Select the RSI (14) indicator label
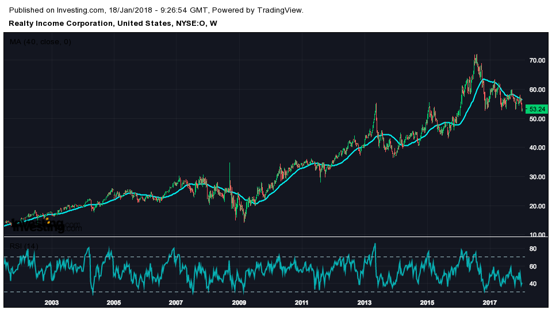The image size is (552, 310). click(x=24, y=246)
